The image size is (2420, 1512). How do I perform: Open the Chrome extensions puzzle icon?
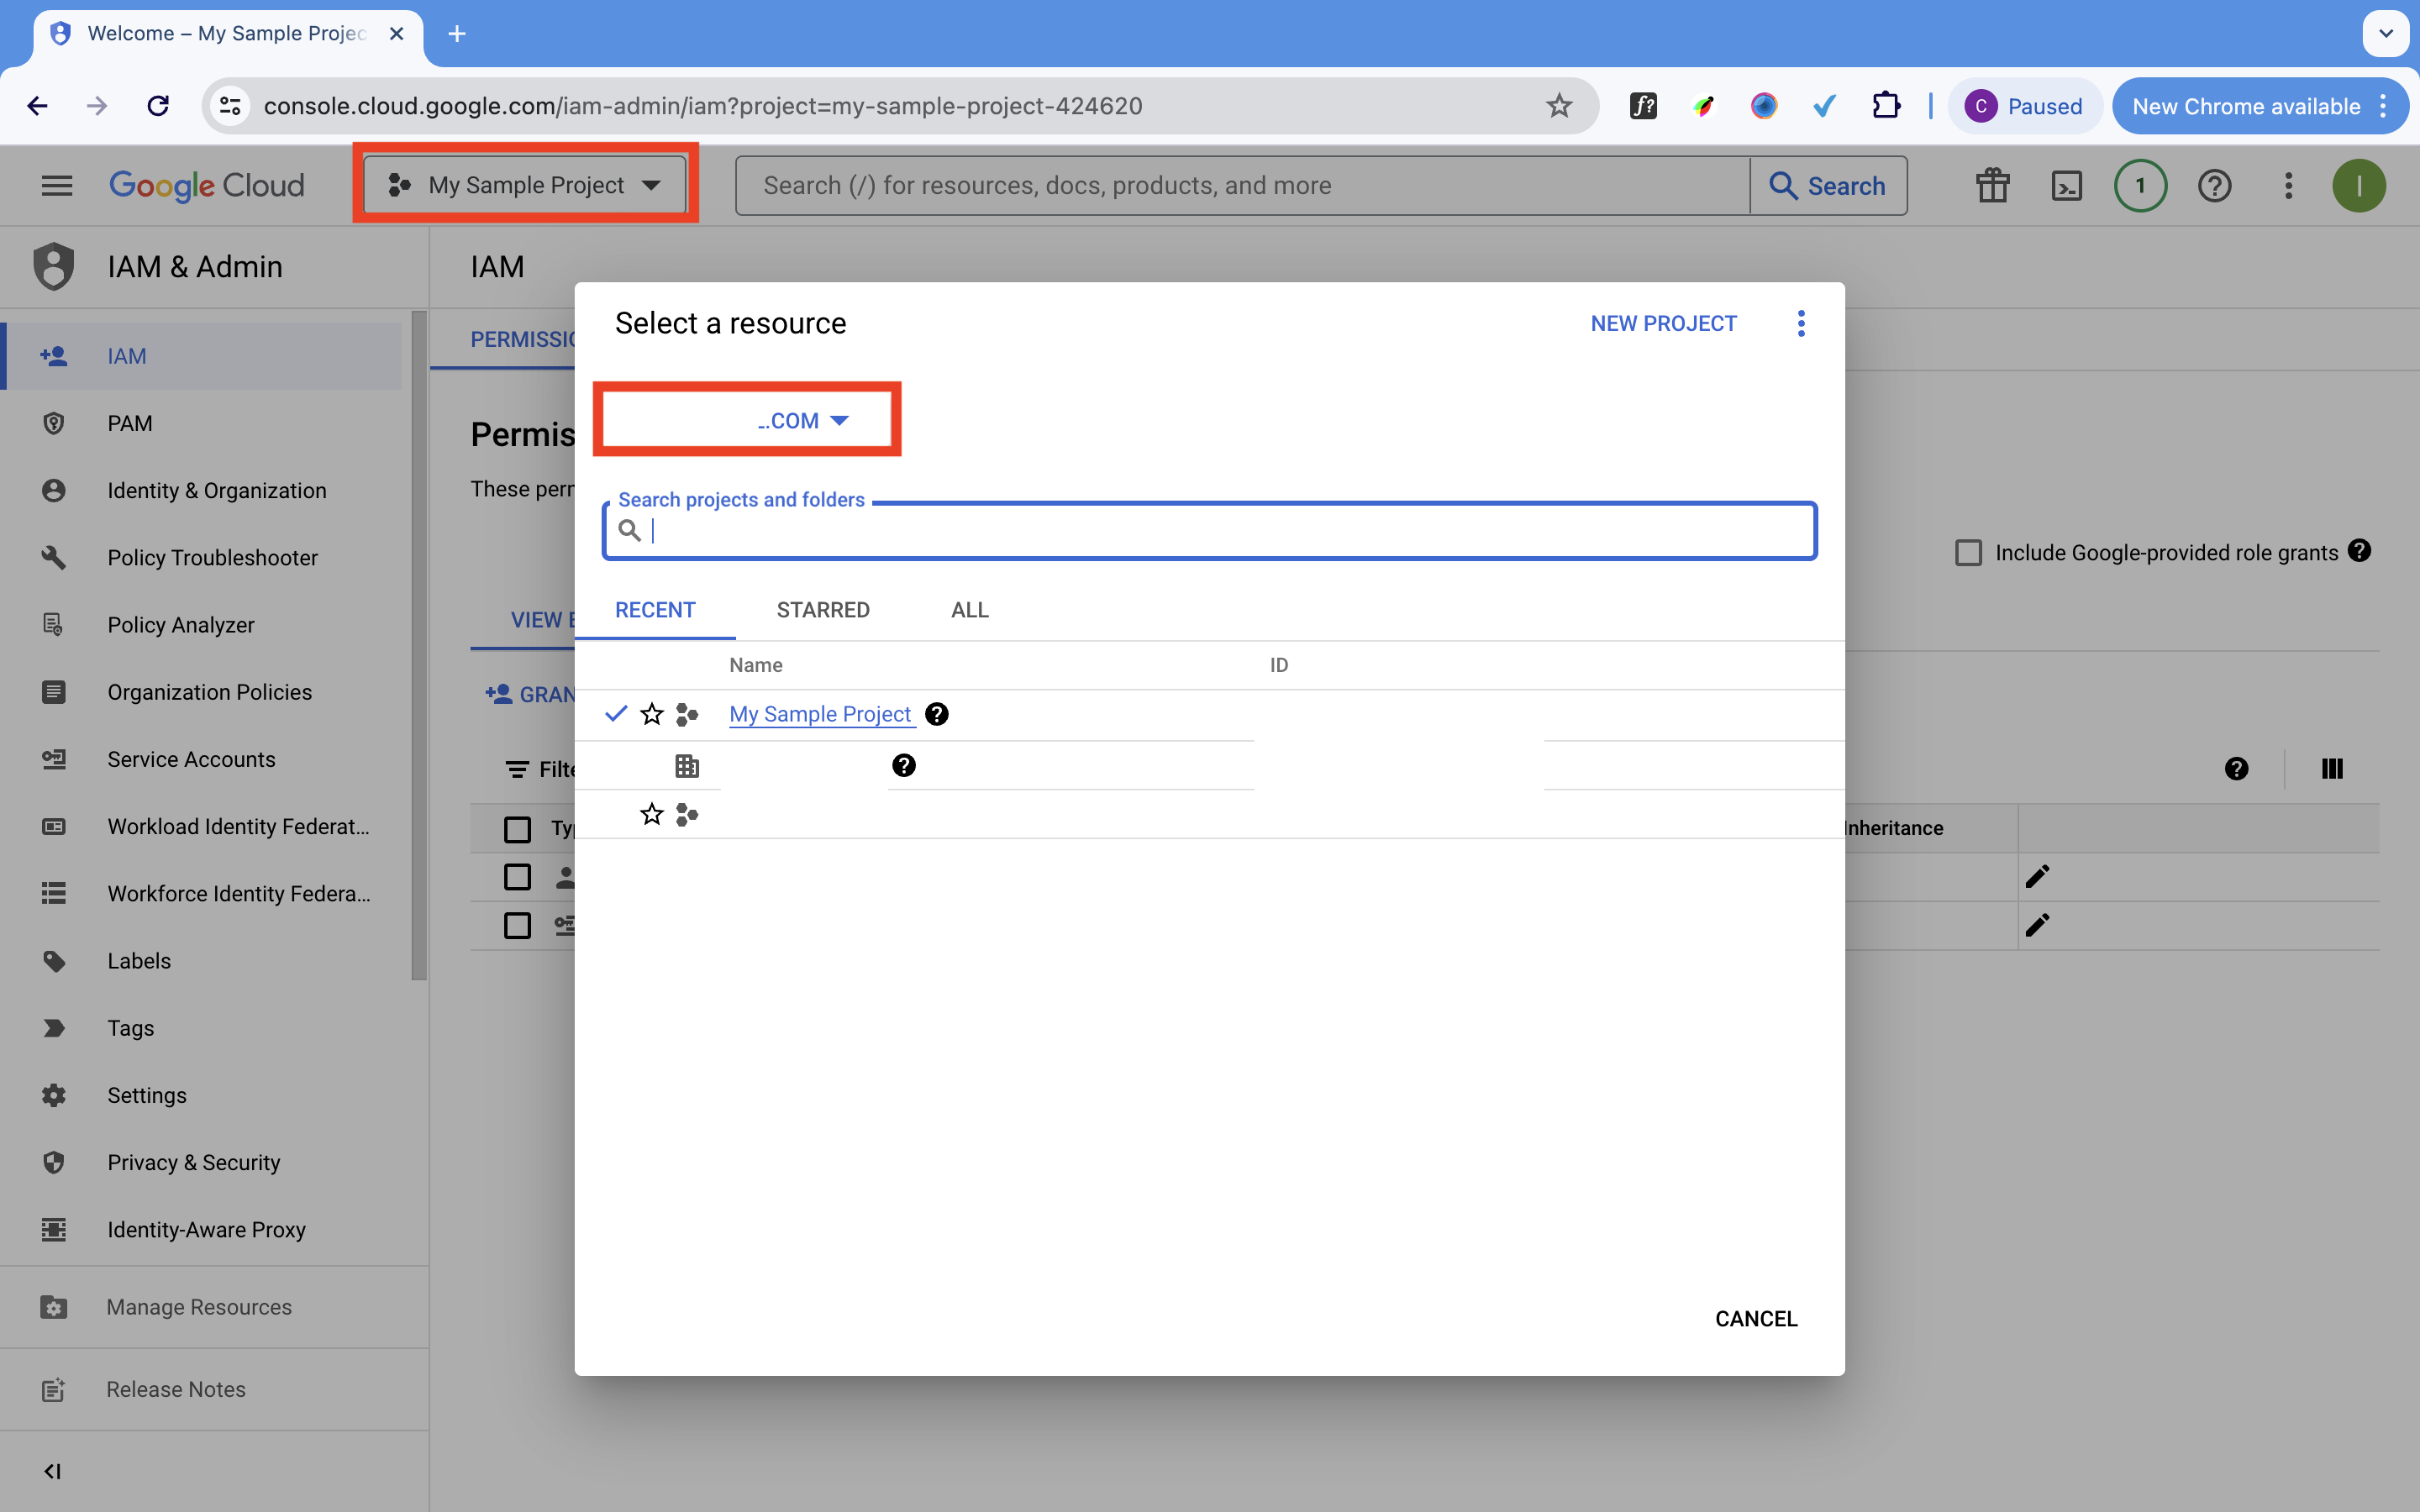1885,106
